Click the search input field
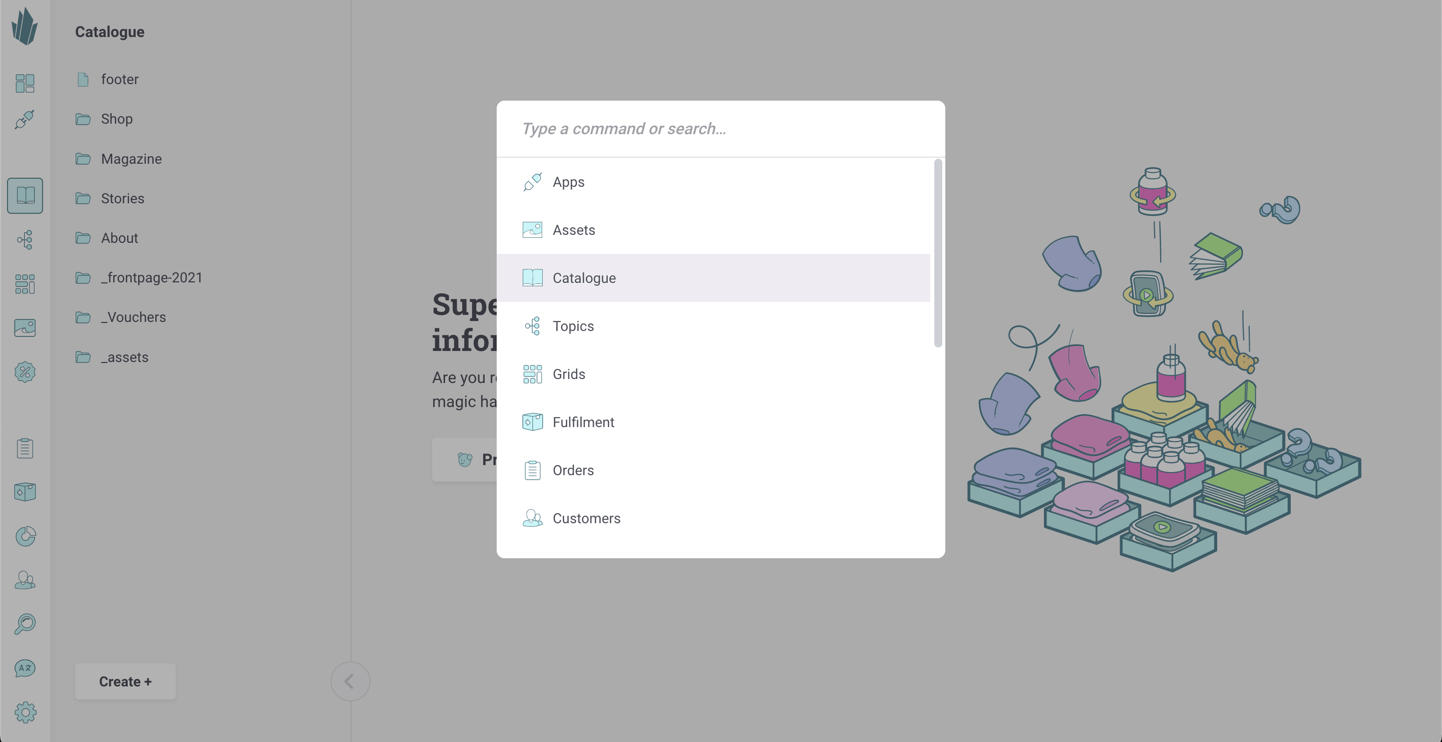Image resolution: width=1442 pixels, height=742 pixels. [x=720, y=128]
